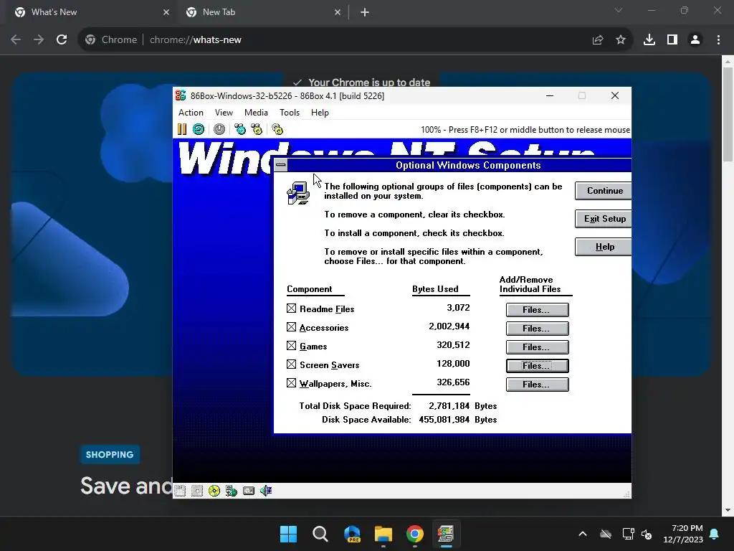Uncheck the Screen Savers checkbox
734x551 pixels.
[x=291, y=364]
